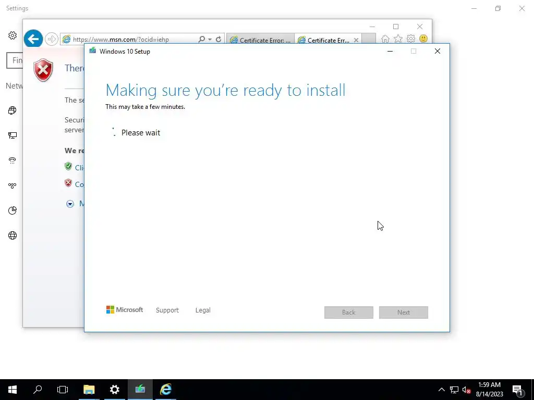Expand the more information arrow in IE page
The height and width of the screenshot is (400, 534).
pos(70,204)
